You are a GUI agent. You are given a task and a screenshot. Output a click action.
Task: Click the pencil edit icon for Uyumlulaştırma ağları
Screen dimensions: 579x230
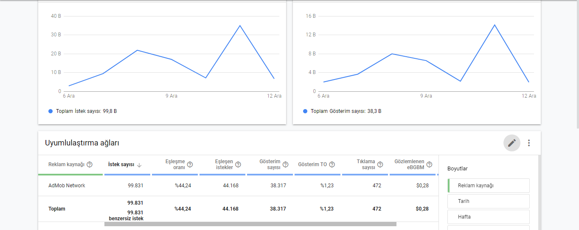click(512, 143)
